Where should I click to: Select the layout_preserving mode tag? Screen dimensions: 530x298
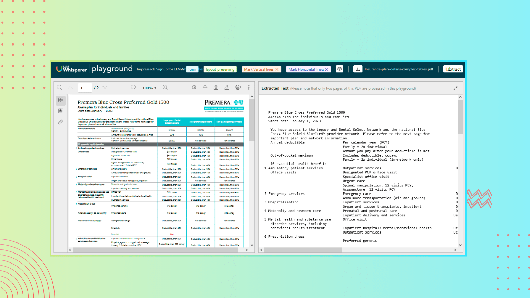[x=220, y=69]
